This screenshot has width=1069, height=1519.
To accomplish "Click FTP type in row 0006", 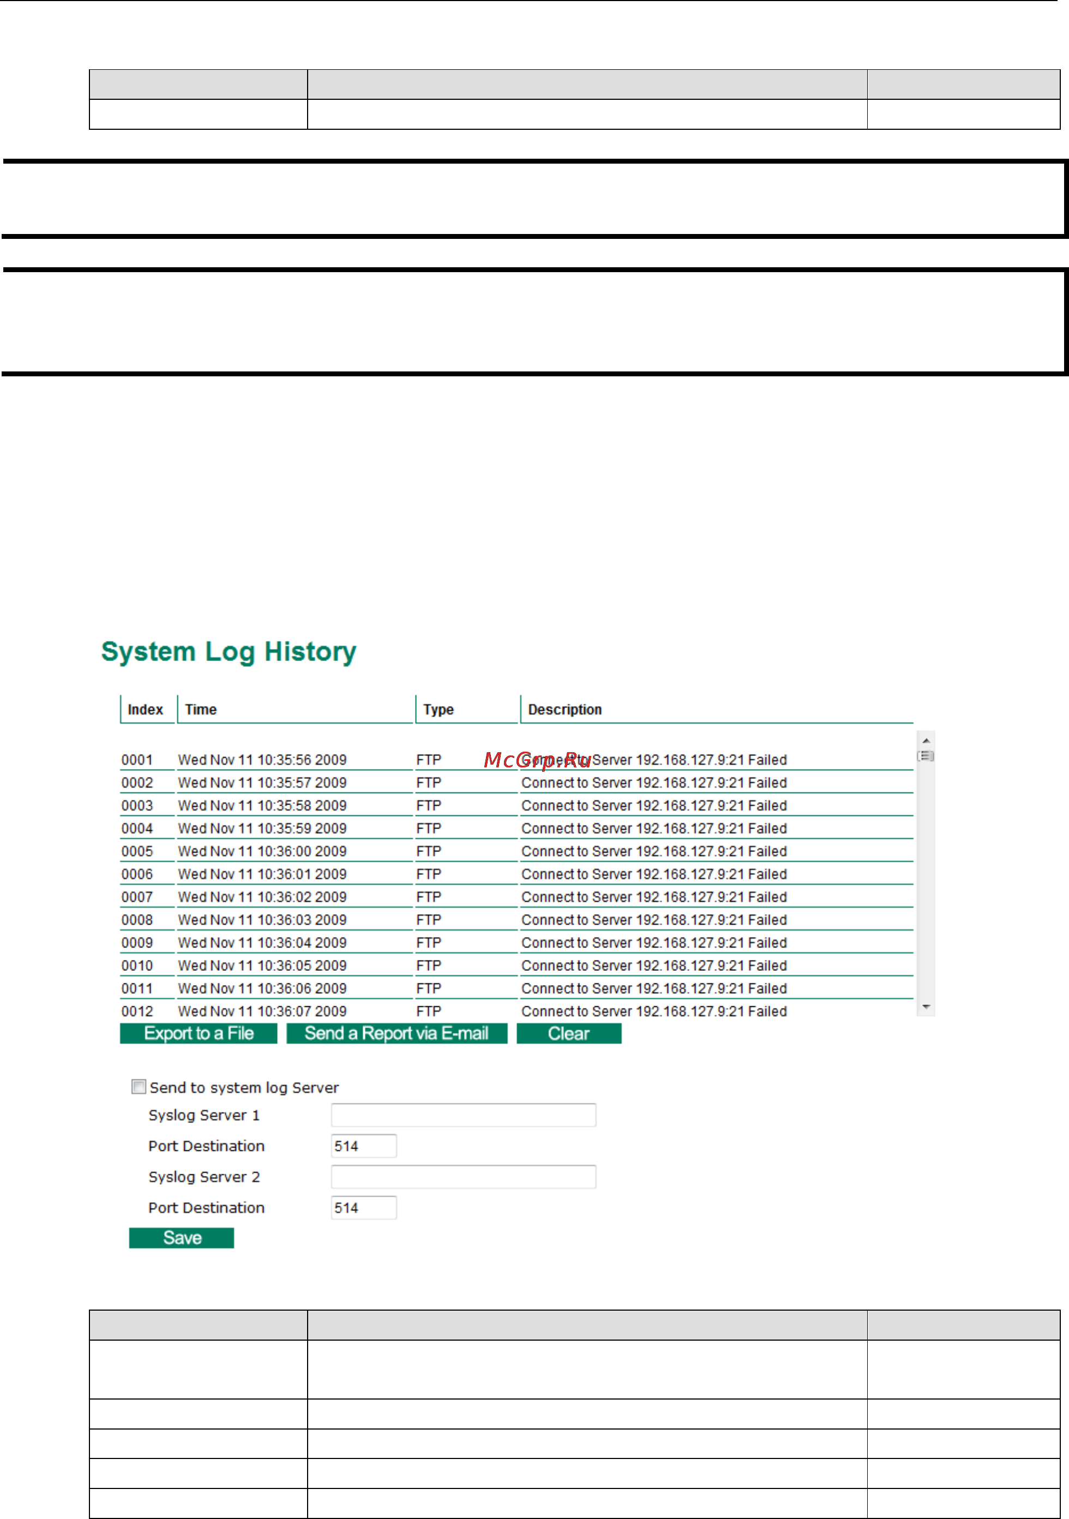I will point(429,874).
